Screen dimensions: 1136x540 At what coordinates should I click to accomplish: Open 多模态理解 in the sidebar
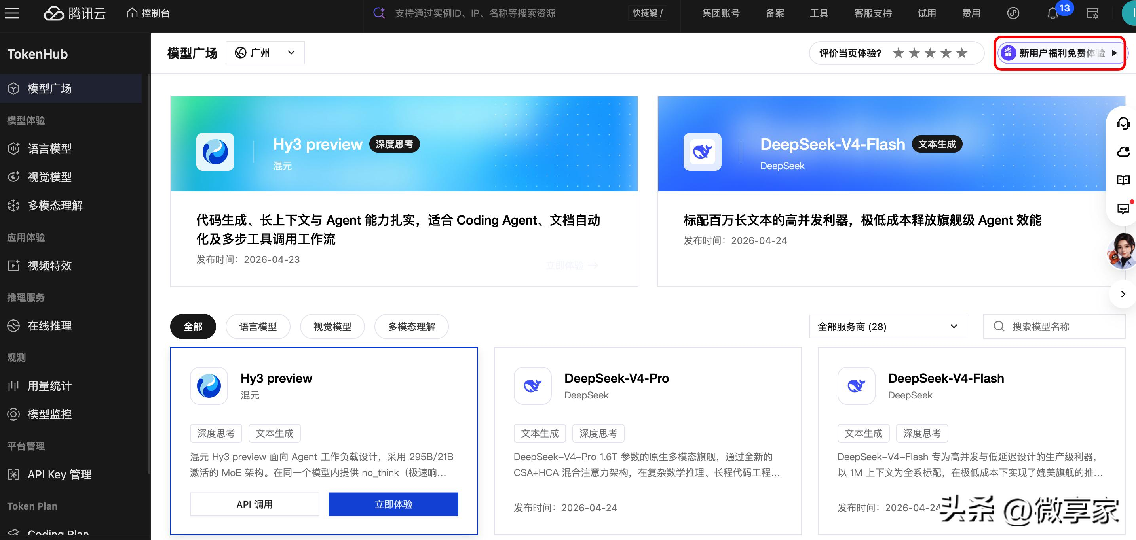tap(55, 206)
